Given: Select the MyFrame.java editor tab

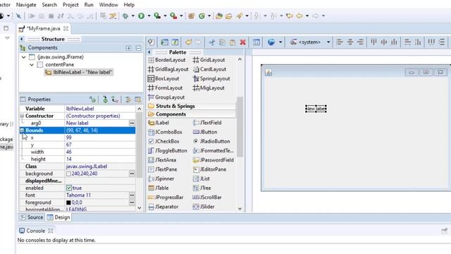Looking at the screenshot, I should (x=44, y=28).
